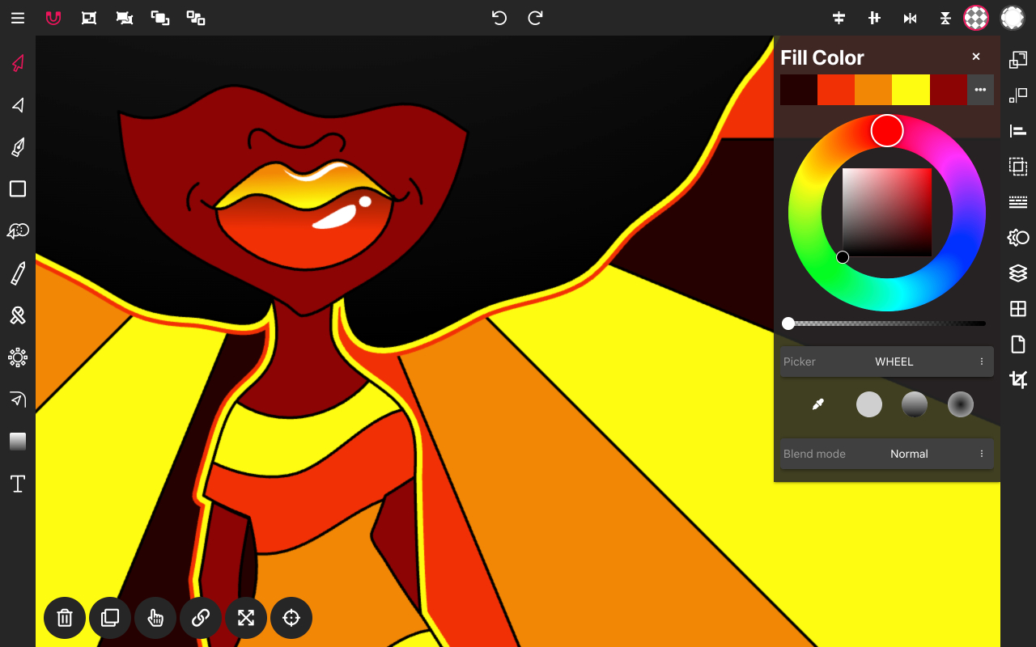Flip selection vertically
Viewport: 1036px width, 647px height.
coord(945,18)
